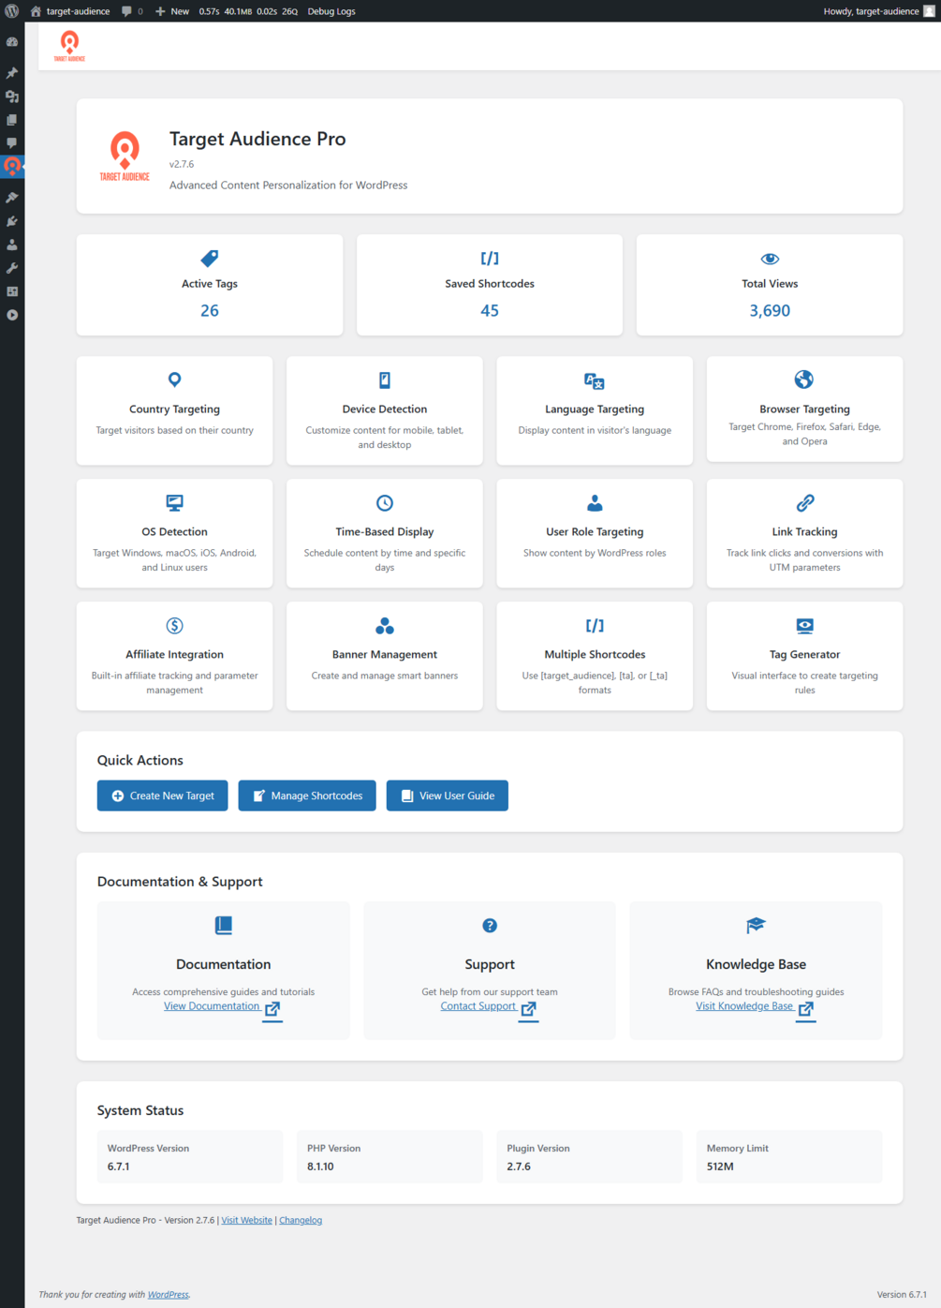Click the Saved Shortcodes count 45
The height and width of the screenshot is (1308, 941).
(490, 310)
